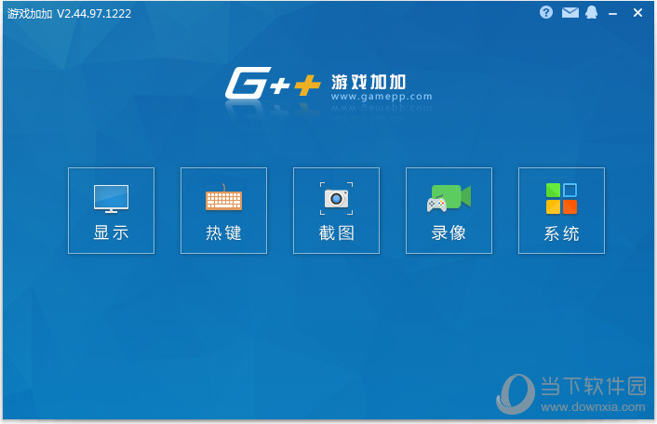This screenshot has width=657, height=424.
Task: Close the 游戏加加 window
Action: (x=637, y=13)
